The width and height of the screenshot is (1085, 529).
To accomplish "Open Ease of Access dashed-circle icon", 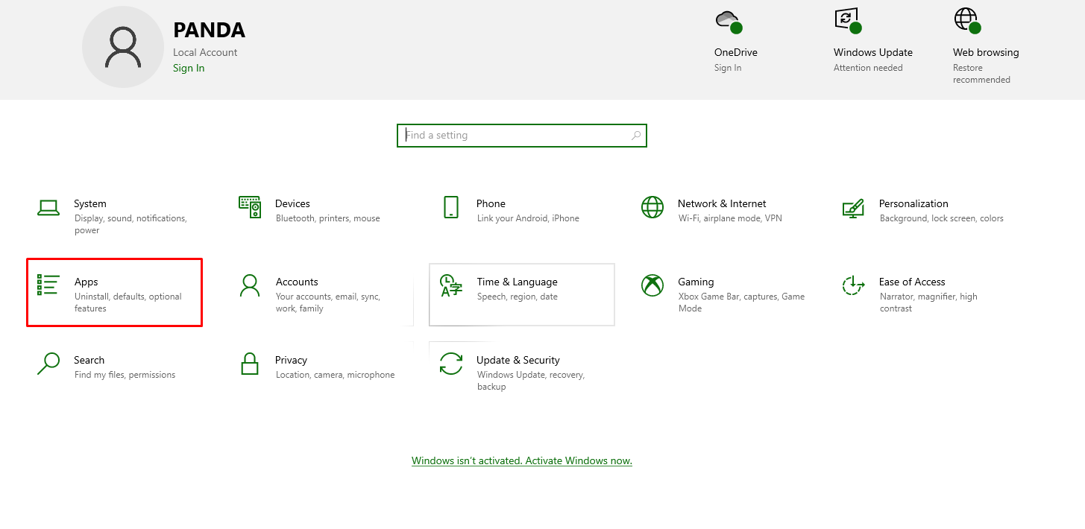I will click(853, 285).
